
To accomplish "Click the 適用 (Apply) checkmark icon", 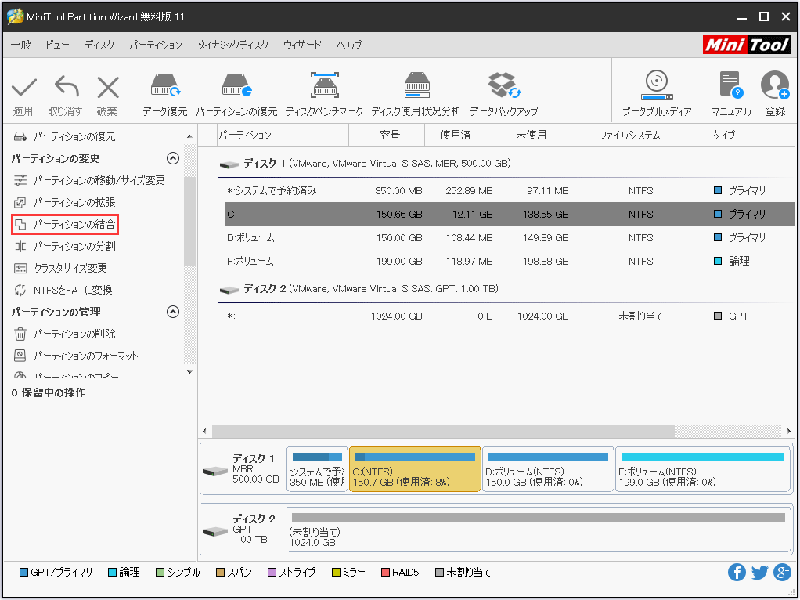I will pyautogui.click(x=24, y=87).
